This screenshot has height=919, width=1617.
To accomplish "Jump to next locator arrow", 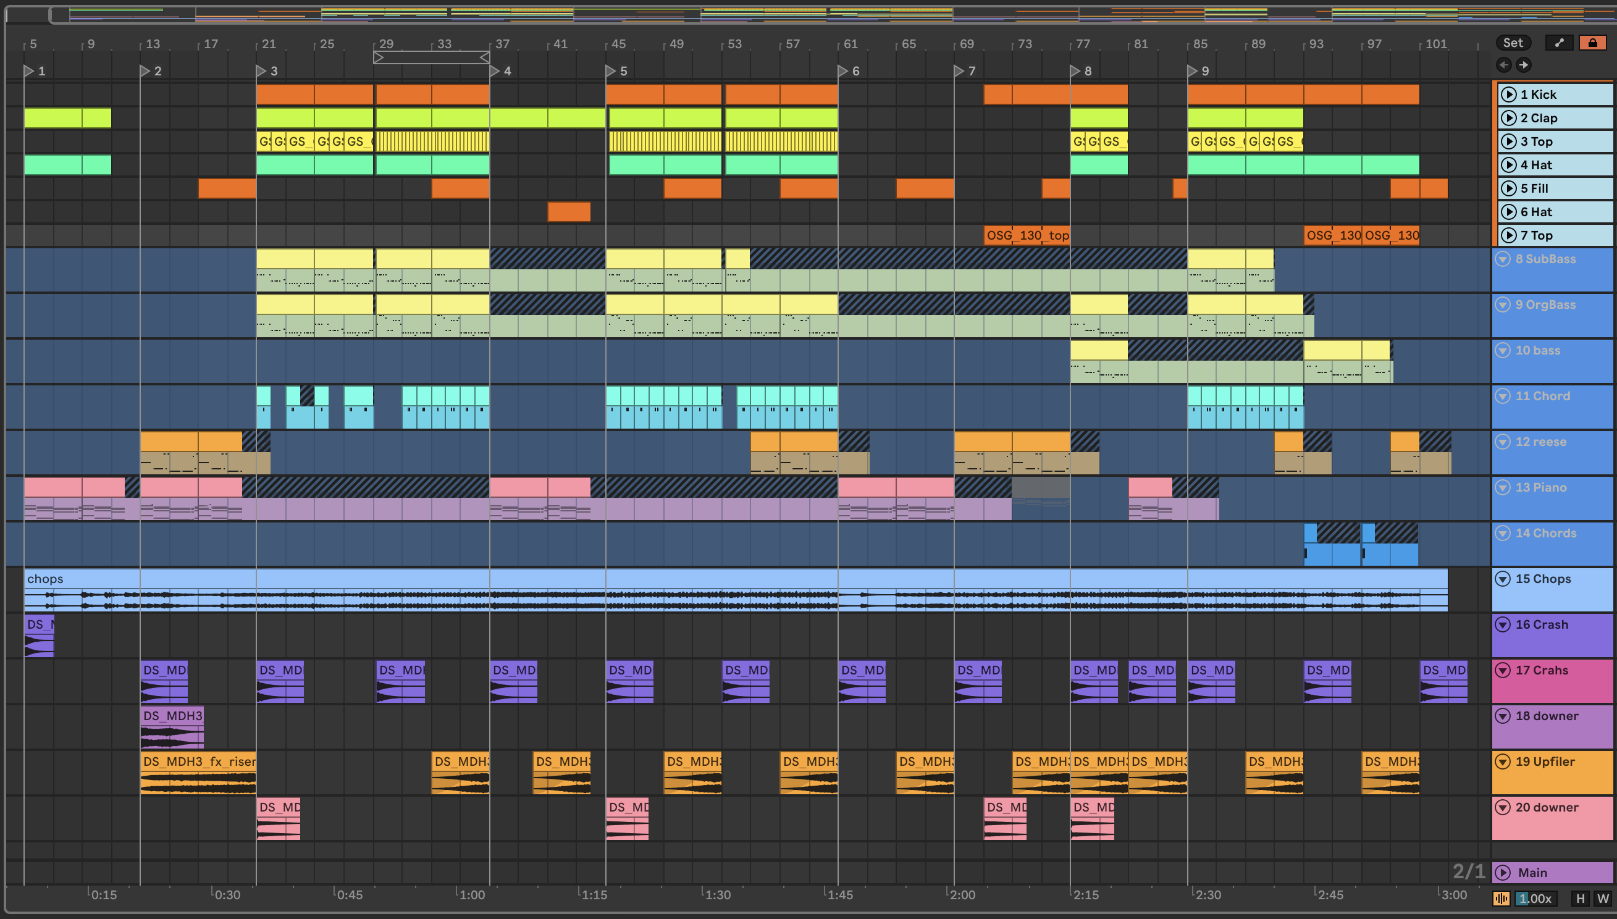I will (x=1524, y=64).
